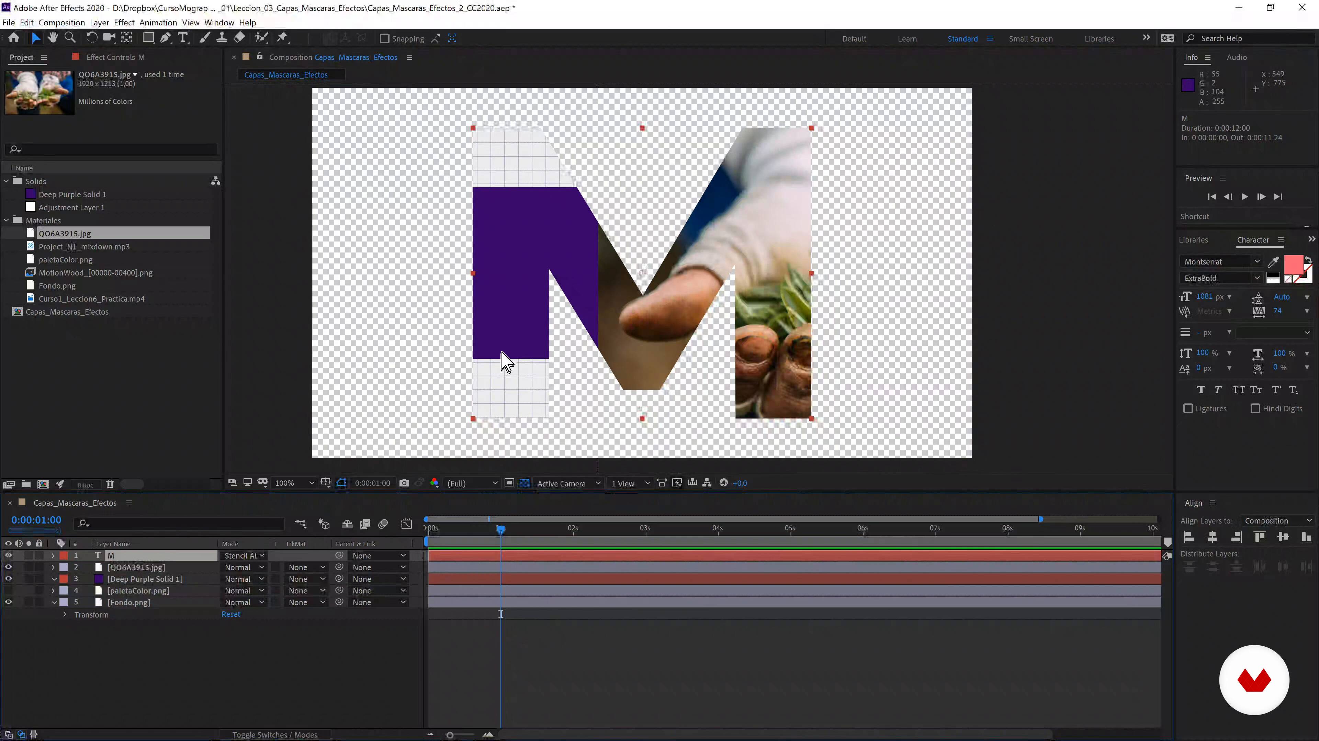Screen dimensions: 1319x741
Task: Enable the Hindi Digits checkbox
Action: (x=1255, y=409)
